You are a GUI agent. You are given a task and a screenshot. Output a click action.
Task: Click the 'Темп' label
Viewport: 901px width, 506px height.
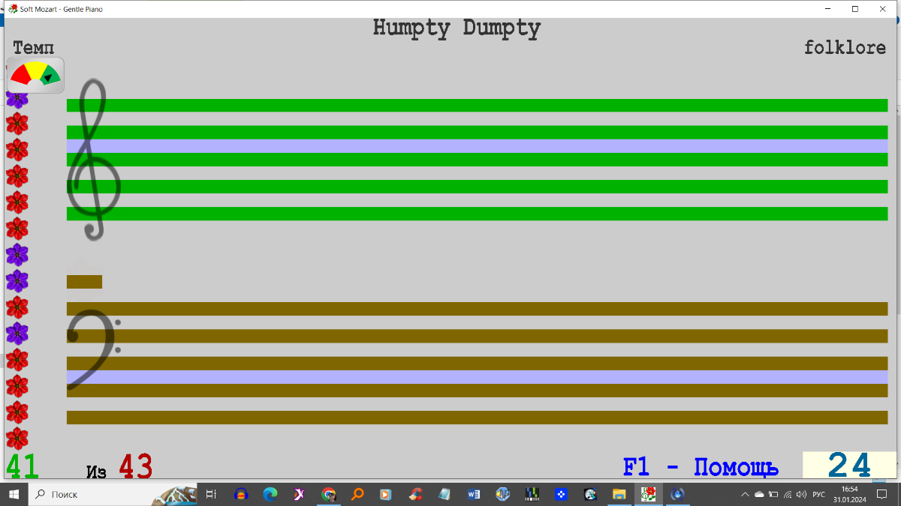click(x=34, y=49)
